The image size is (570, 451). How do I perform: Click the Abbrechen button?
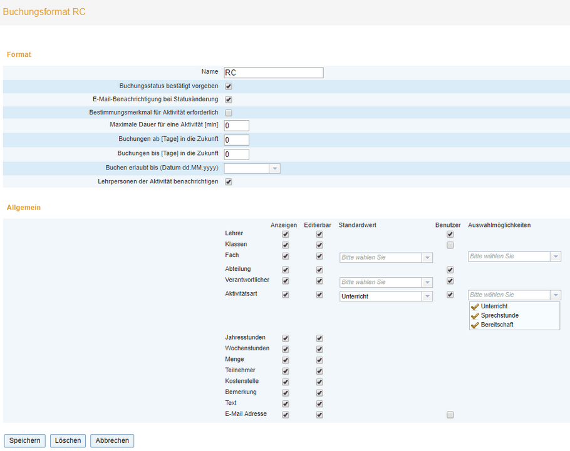[x=112, y=440]
